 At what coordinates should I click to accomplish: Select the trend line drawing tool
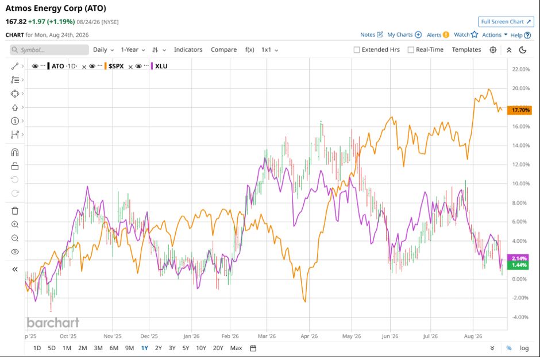(15, 66)
